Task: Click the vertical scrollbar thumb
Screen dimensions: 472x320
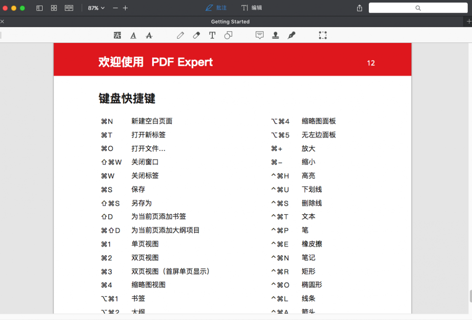Action: pos(470,296)
